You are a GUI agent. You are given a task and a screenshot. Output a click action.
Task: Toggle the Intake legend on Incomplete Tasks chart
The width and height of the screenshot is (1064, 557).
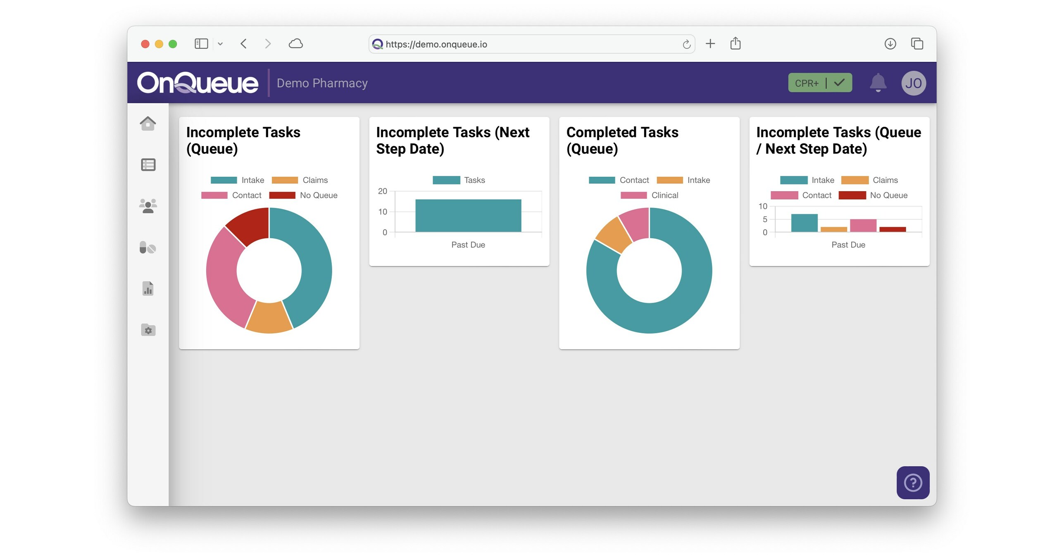click(238, 180)
